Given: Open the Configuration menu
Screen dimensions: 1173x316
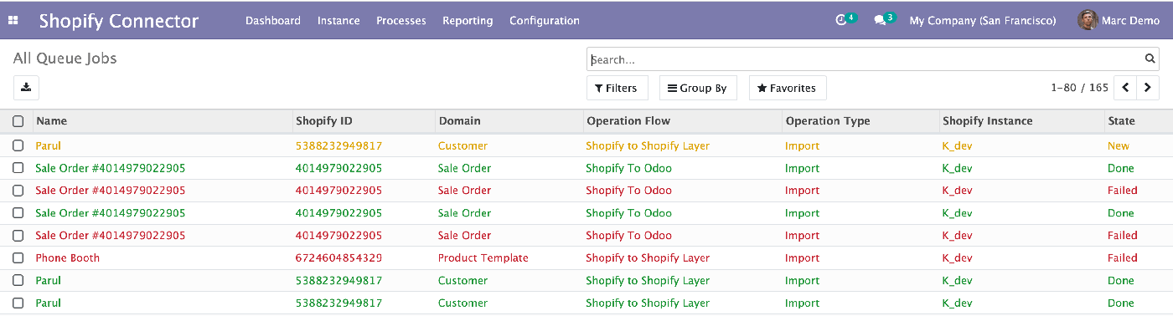Looking at the screenshot, I should coord(545,21).
